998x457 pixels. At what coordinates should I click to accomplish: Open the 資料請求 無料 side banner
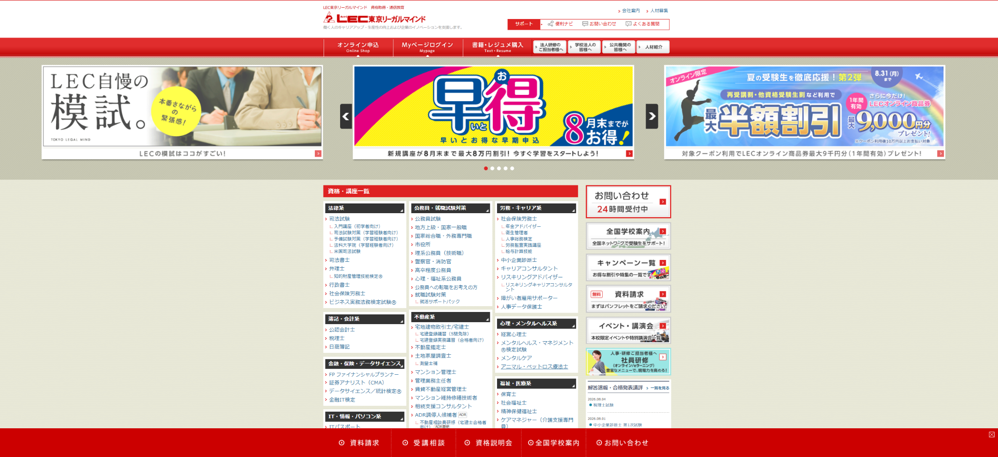pyautogui.click(x=628, y=299)
